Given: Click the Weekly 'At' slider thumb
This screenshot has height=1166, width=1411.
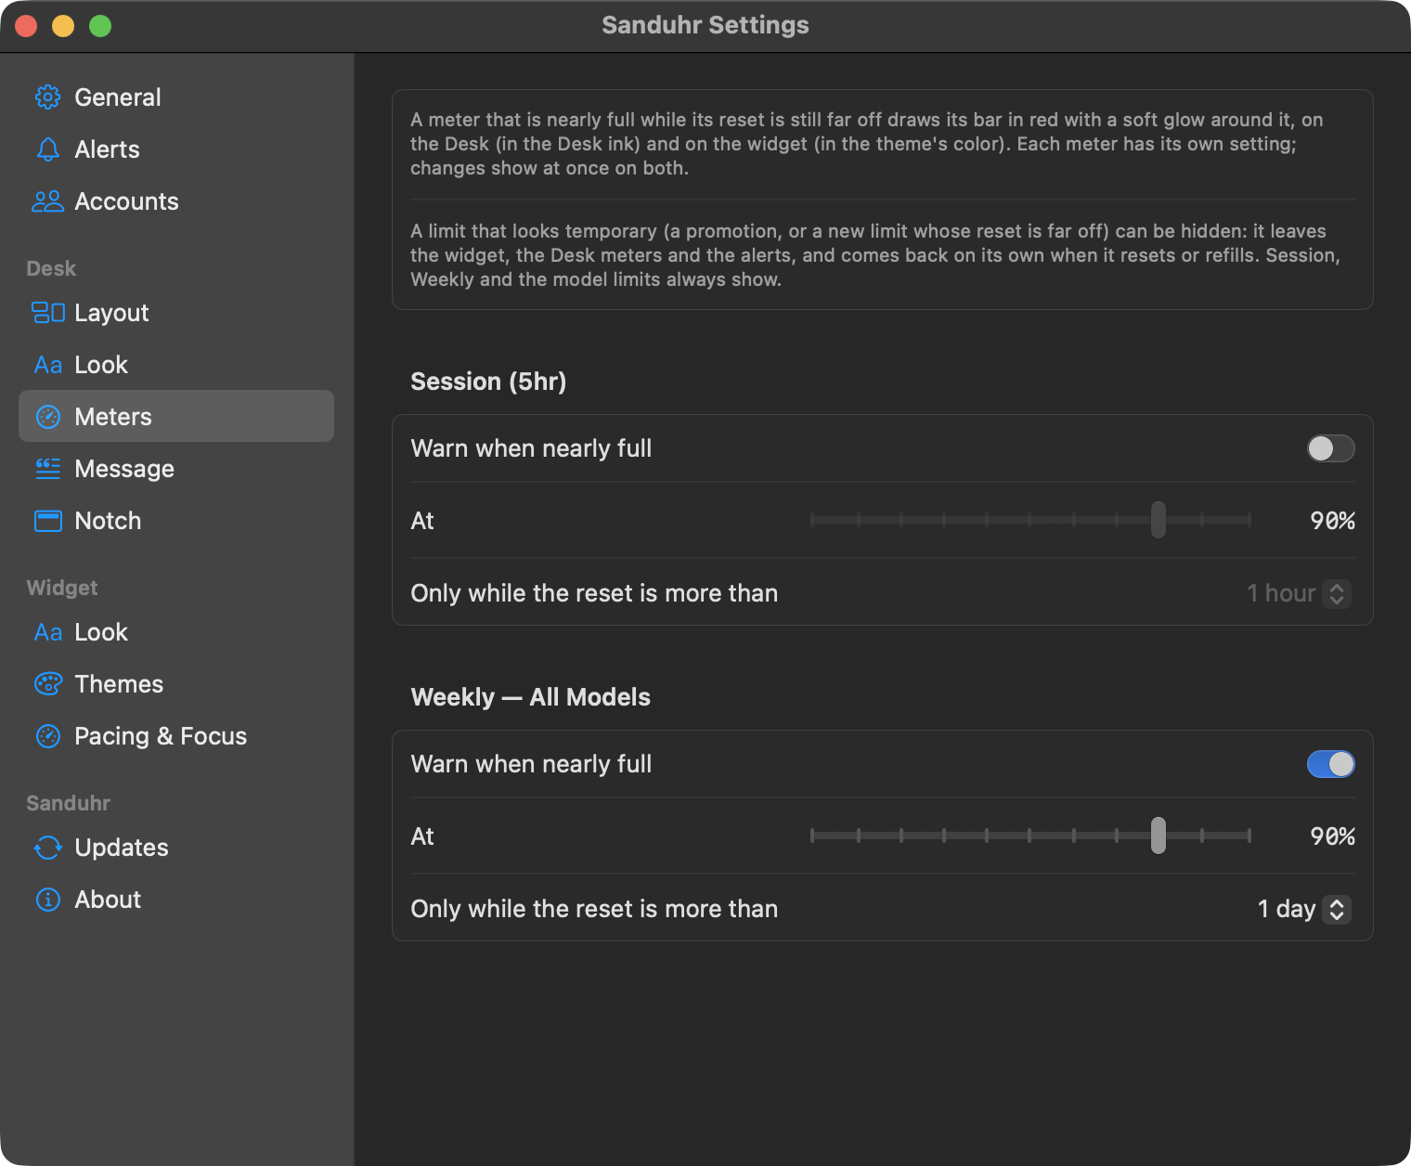Looking at the screenshot, I should click(x=1158, y=836).
